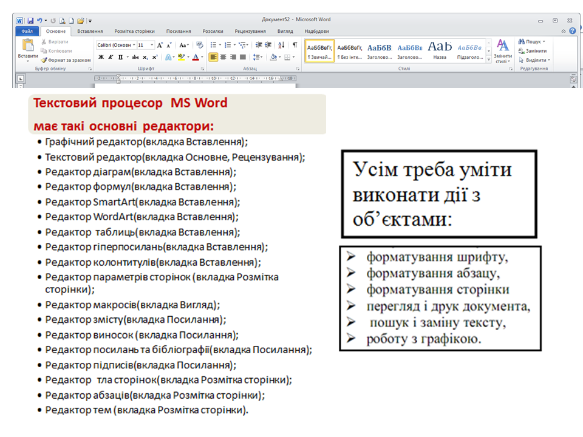Screen dimensions: 583x437
Task: Choose the paragraph shading fill color
Action: [x=273, y=57]
